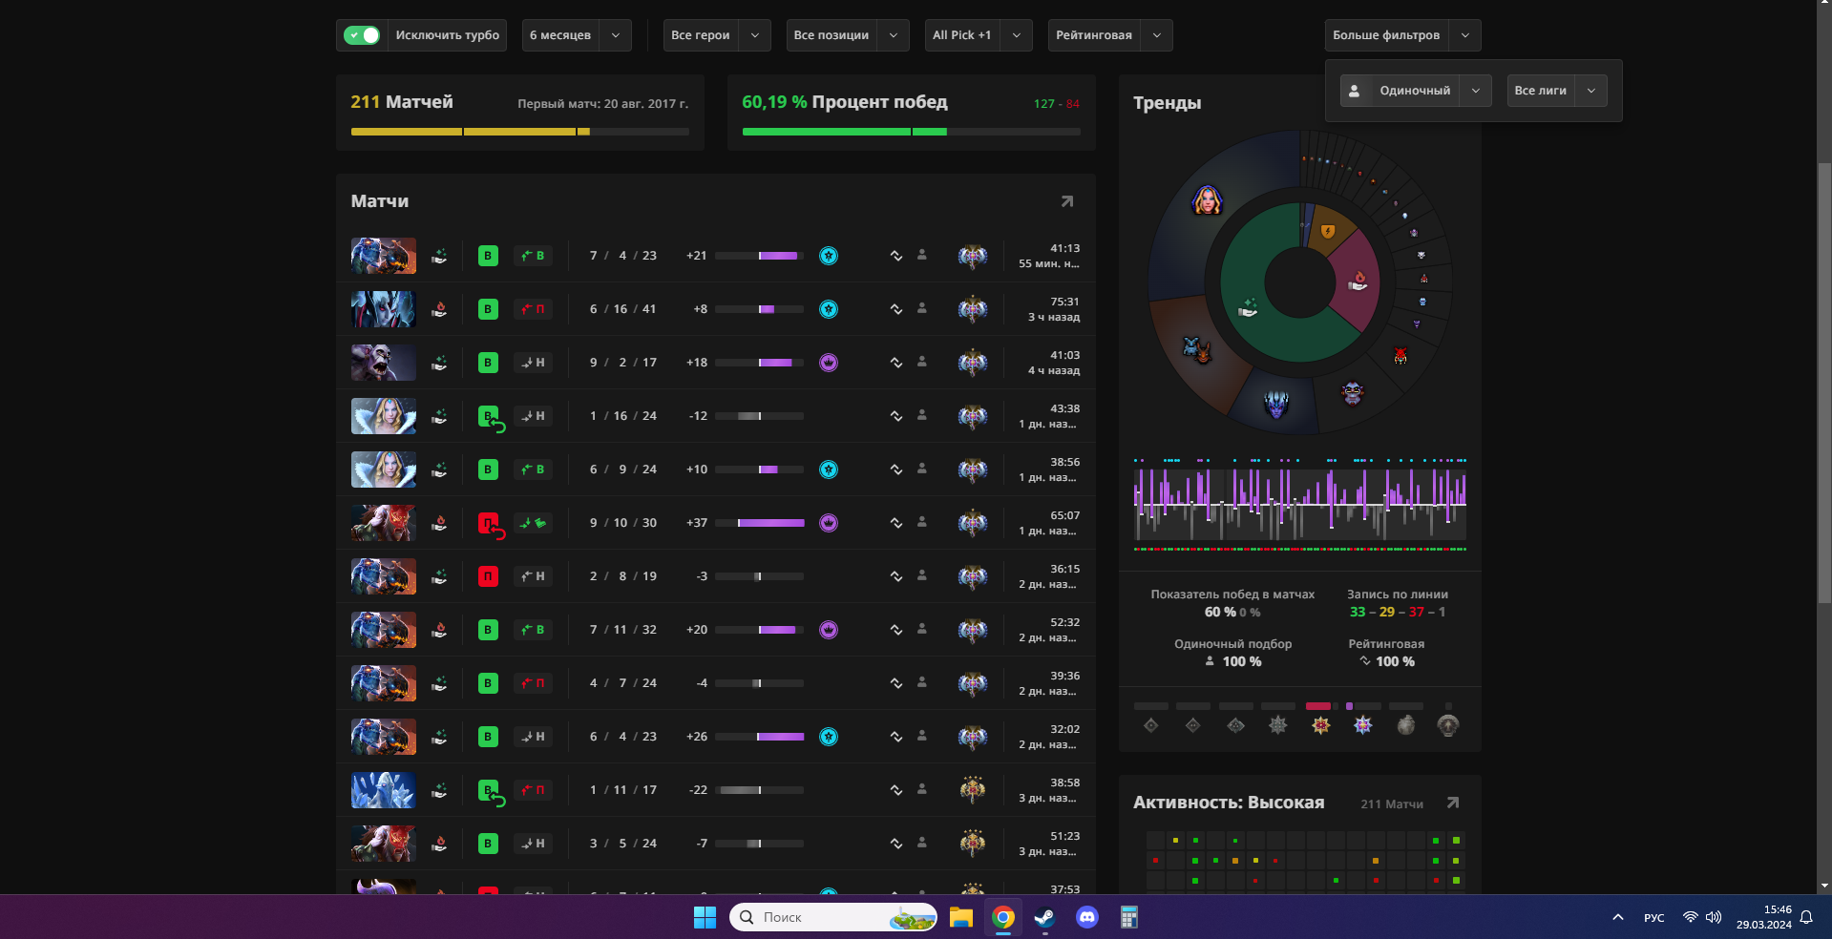Click the purple crown award in the 41:03 match row
This screenshot has height=939, width=1832.
pos(829,363)
